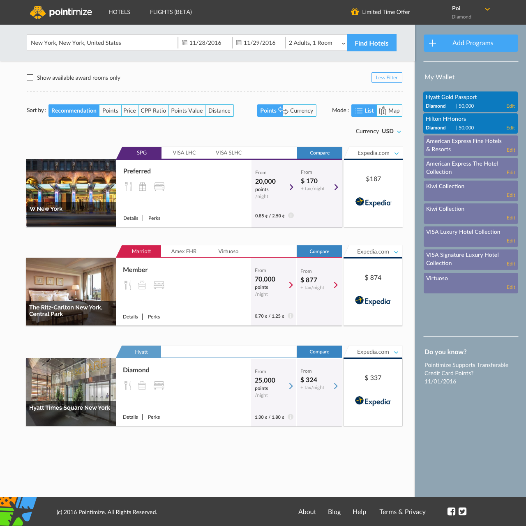
Task: Click Compare on W New York card
Action: click(320, 152)
